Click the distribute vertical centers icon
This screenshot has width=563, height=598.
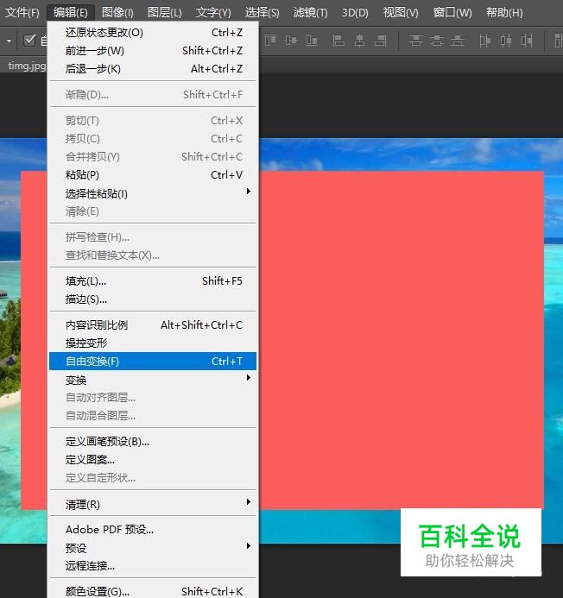(x=437, y=40)
